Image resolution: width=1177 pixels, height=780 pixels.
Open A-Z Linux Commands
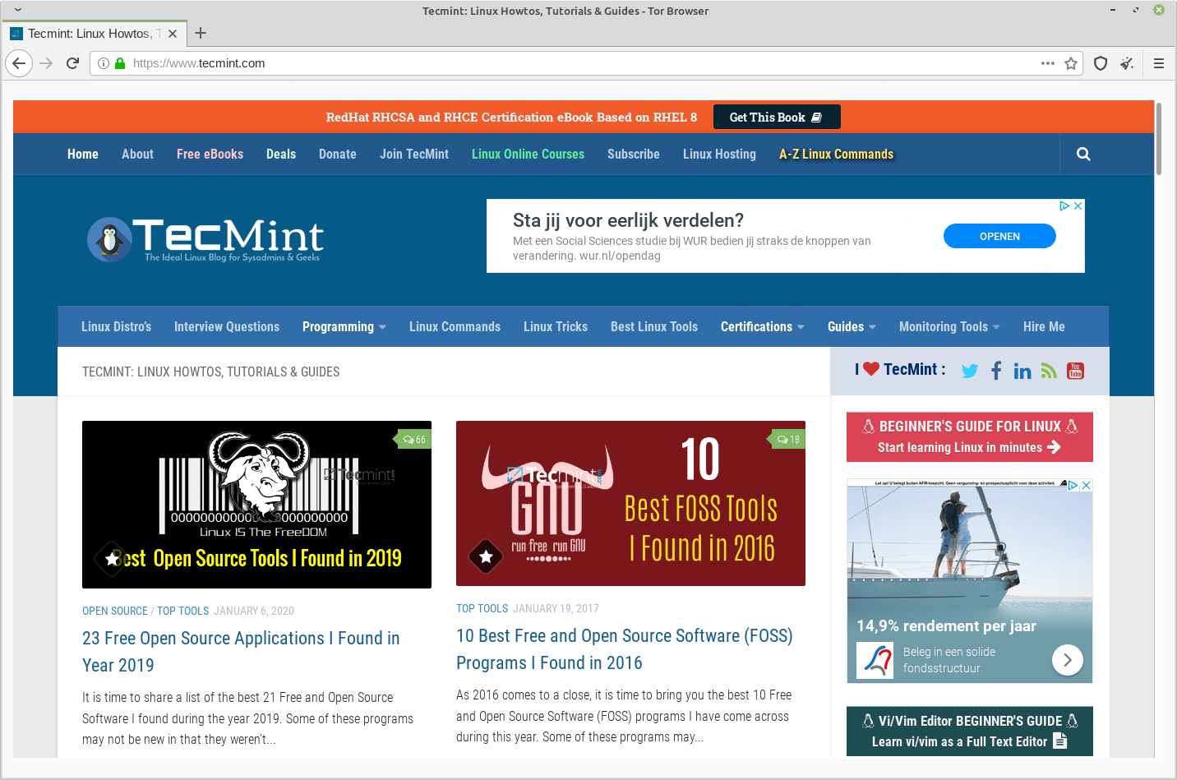tap(836, 154)
